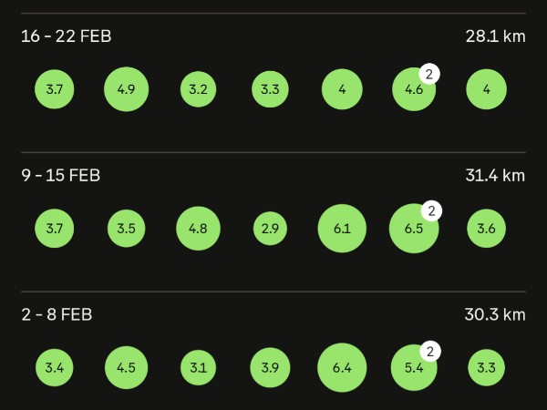The width and height of the screenshot is (547, 410).
Task: Tap the 6.4 km activity circle
Action: coord(342,368)
